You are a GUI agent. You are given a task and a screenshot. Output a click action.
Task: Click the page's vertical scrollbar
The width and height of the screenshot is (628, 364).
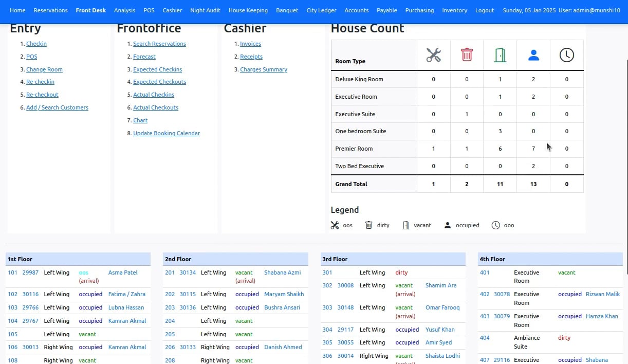point(625,154)
